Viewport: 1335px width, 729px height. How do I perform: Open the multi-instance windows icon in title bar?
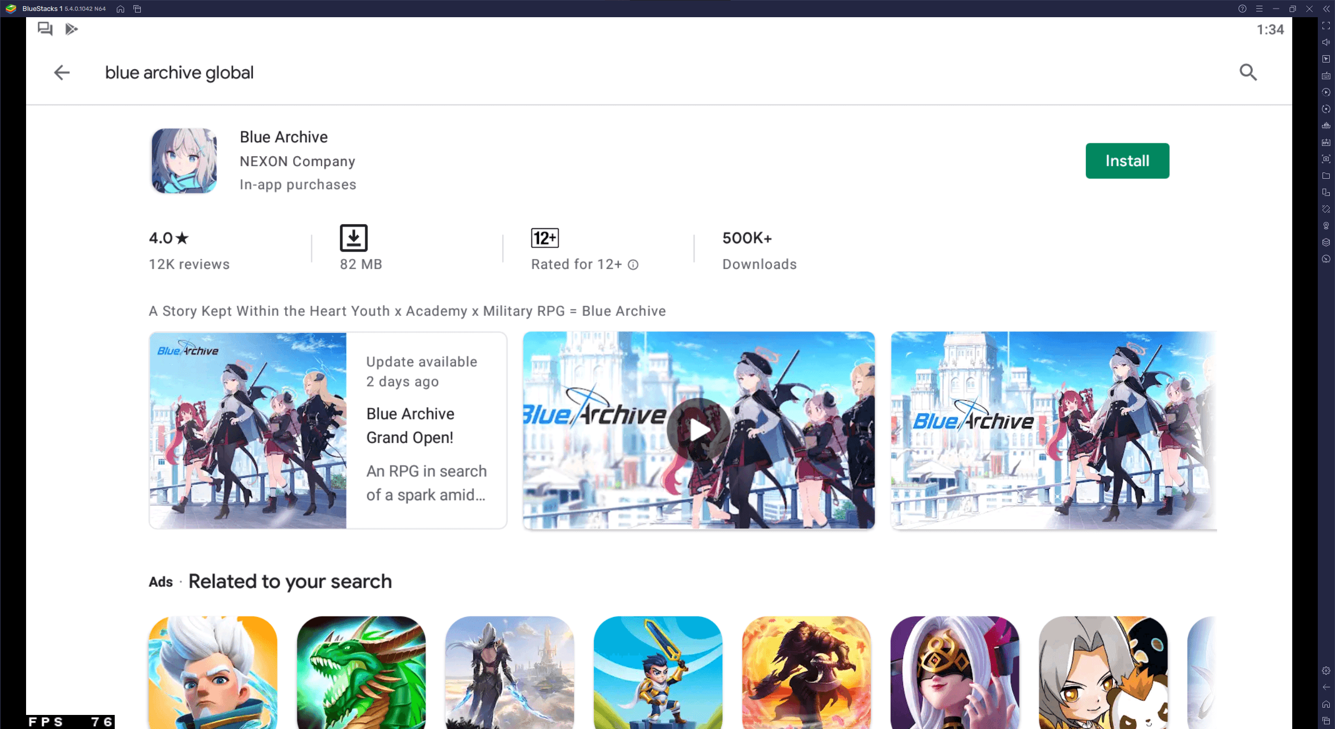137,9
